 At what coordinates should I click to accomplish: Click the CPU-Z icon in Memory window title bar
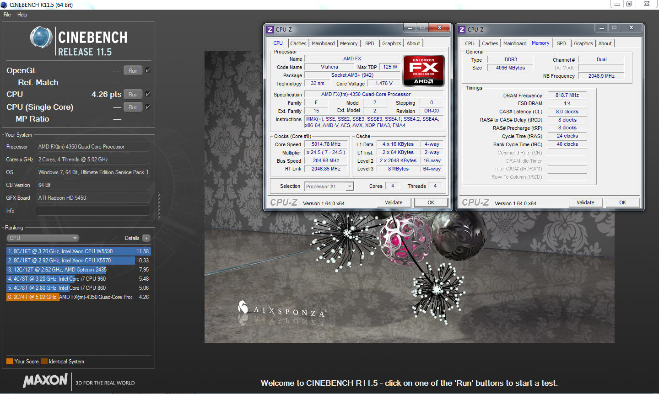coord(462,30)
